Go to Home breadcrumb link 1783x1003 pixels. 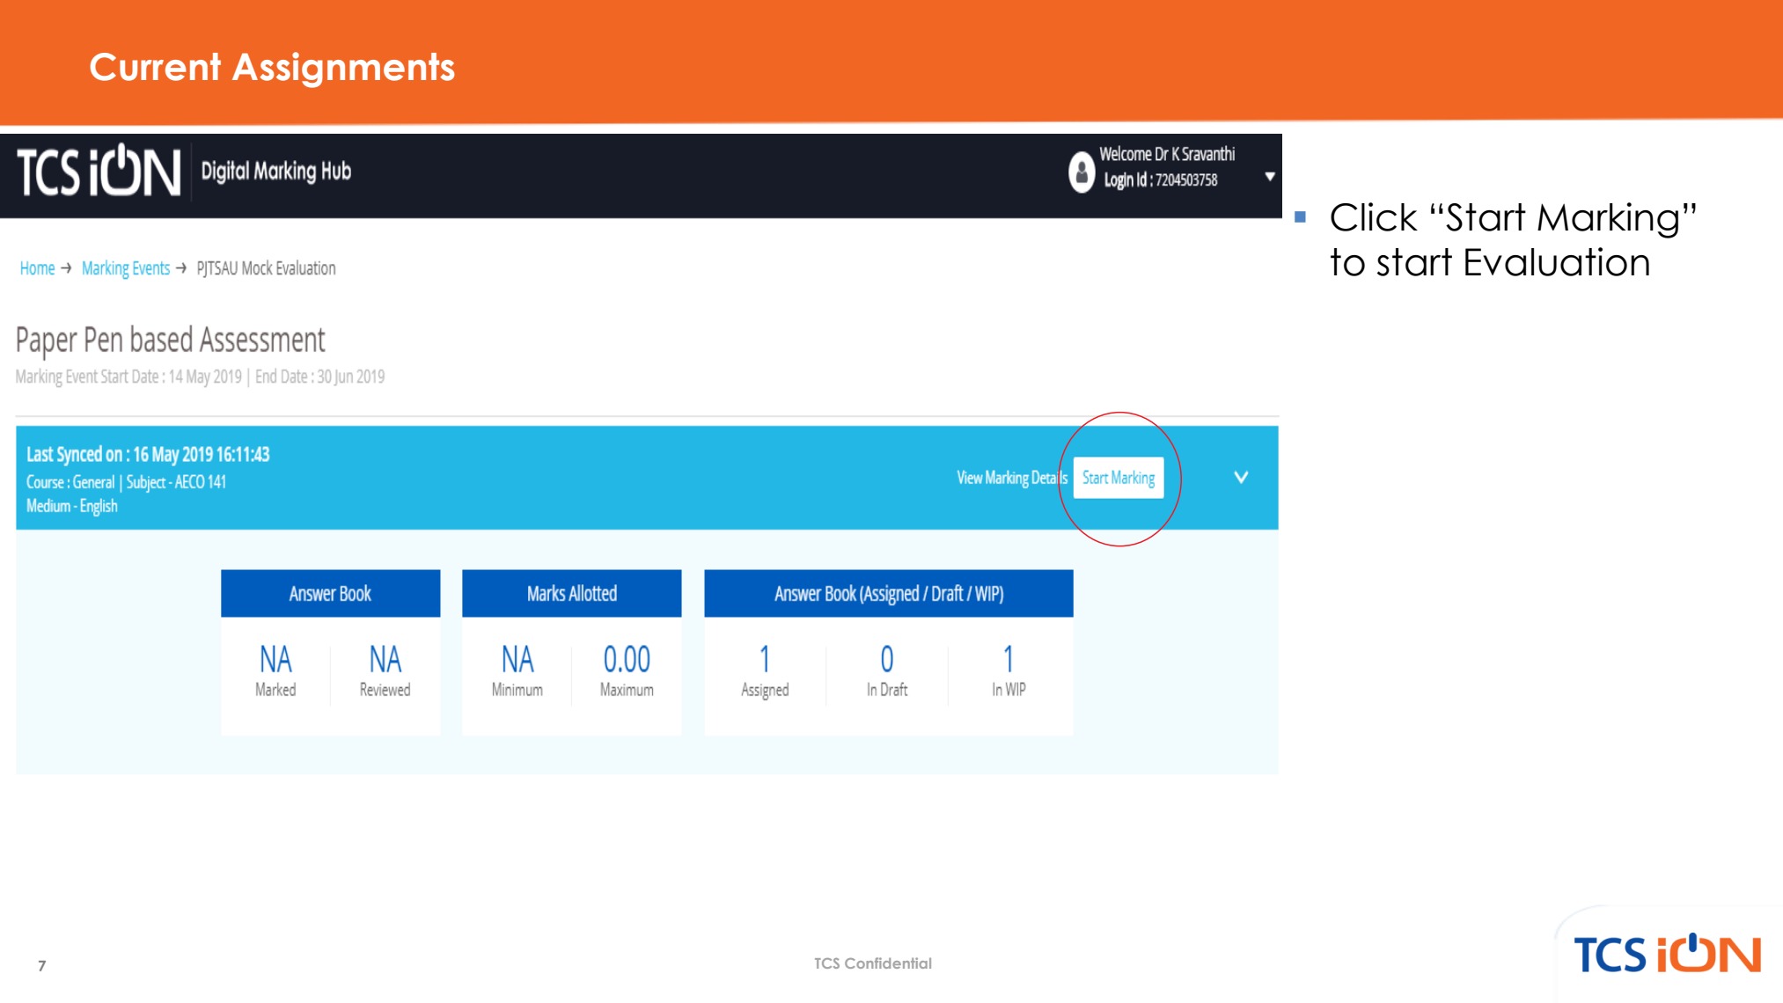(37, 268)
